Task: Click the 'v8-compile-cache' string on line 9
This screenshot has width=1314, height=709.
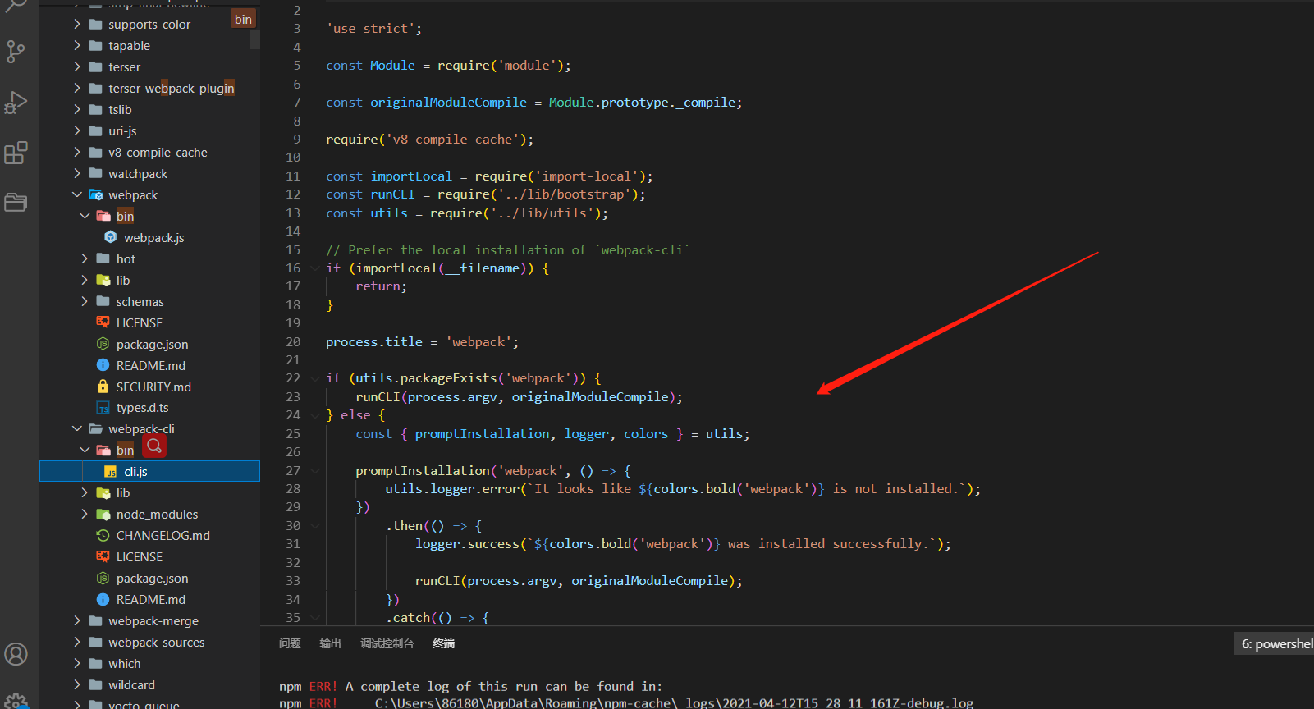Action: tap(452, 140)
